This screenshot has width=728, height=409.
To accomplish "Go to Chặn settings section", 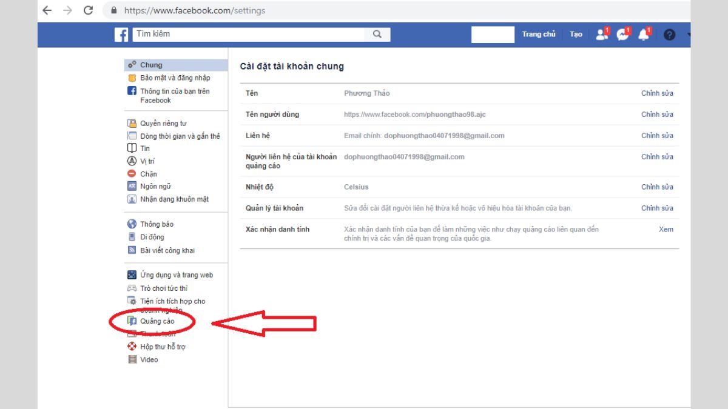I will [149, 174].
